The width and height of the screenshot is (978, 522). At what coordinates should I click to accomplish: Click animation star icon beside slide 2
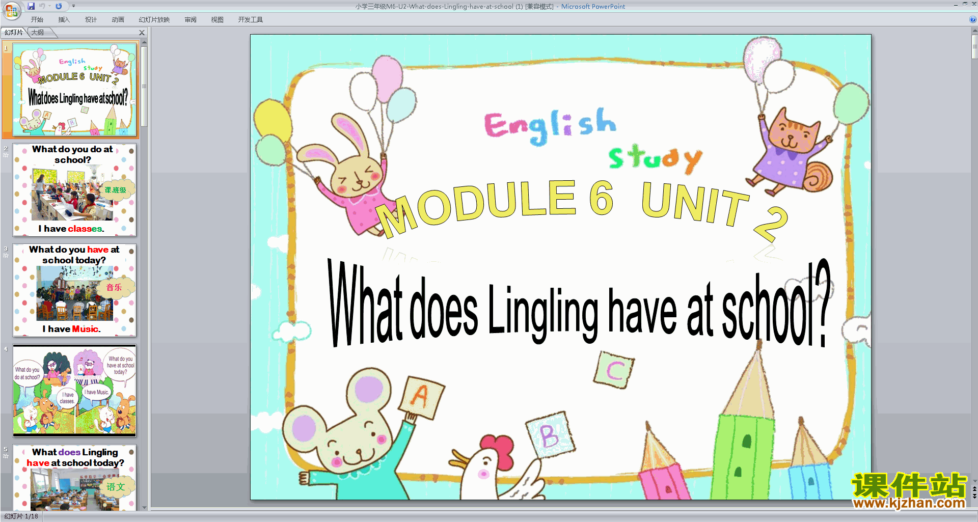(x=6, y=155)
